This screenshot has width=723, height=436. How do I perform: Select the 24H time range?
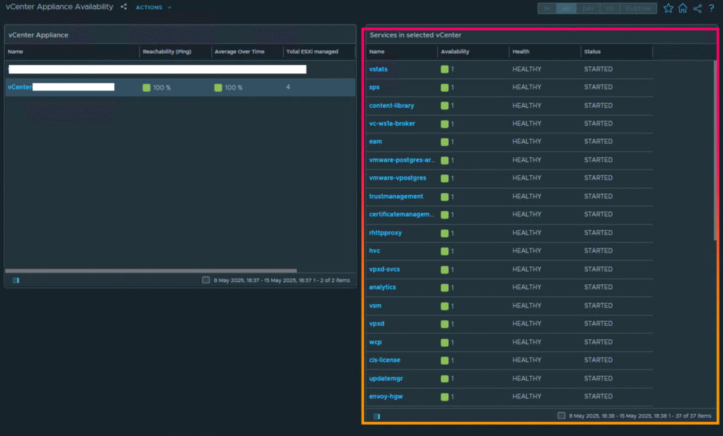pos(587,8)
